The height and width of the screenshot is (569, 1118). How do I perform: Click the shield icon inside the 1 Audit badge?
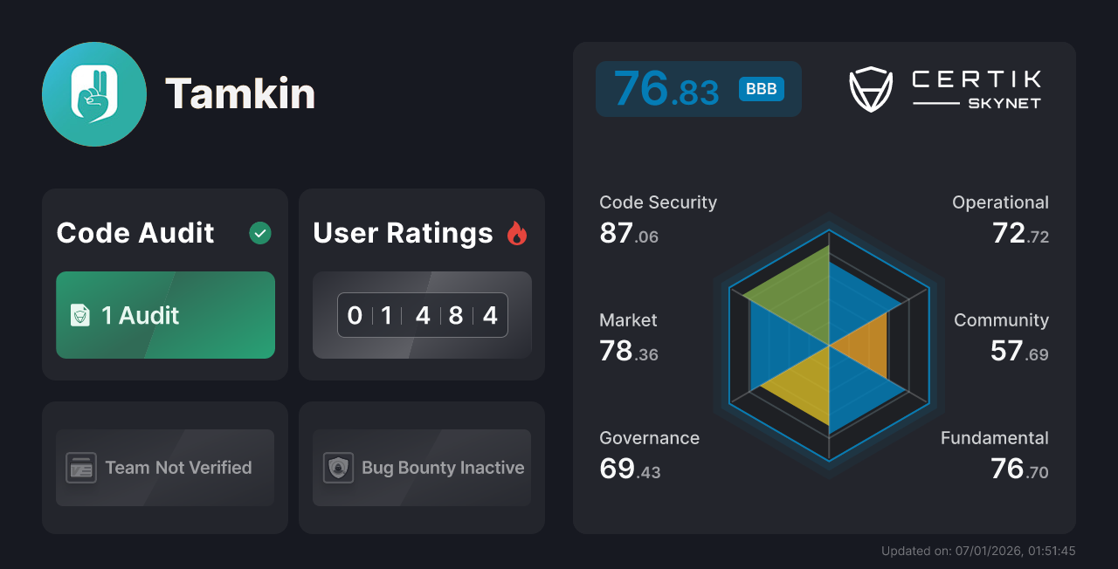[79, 315]
